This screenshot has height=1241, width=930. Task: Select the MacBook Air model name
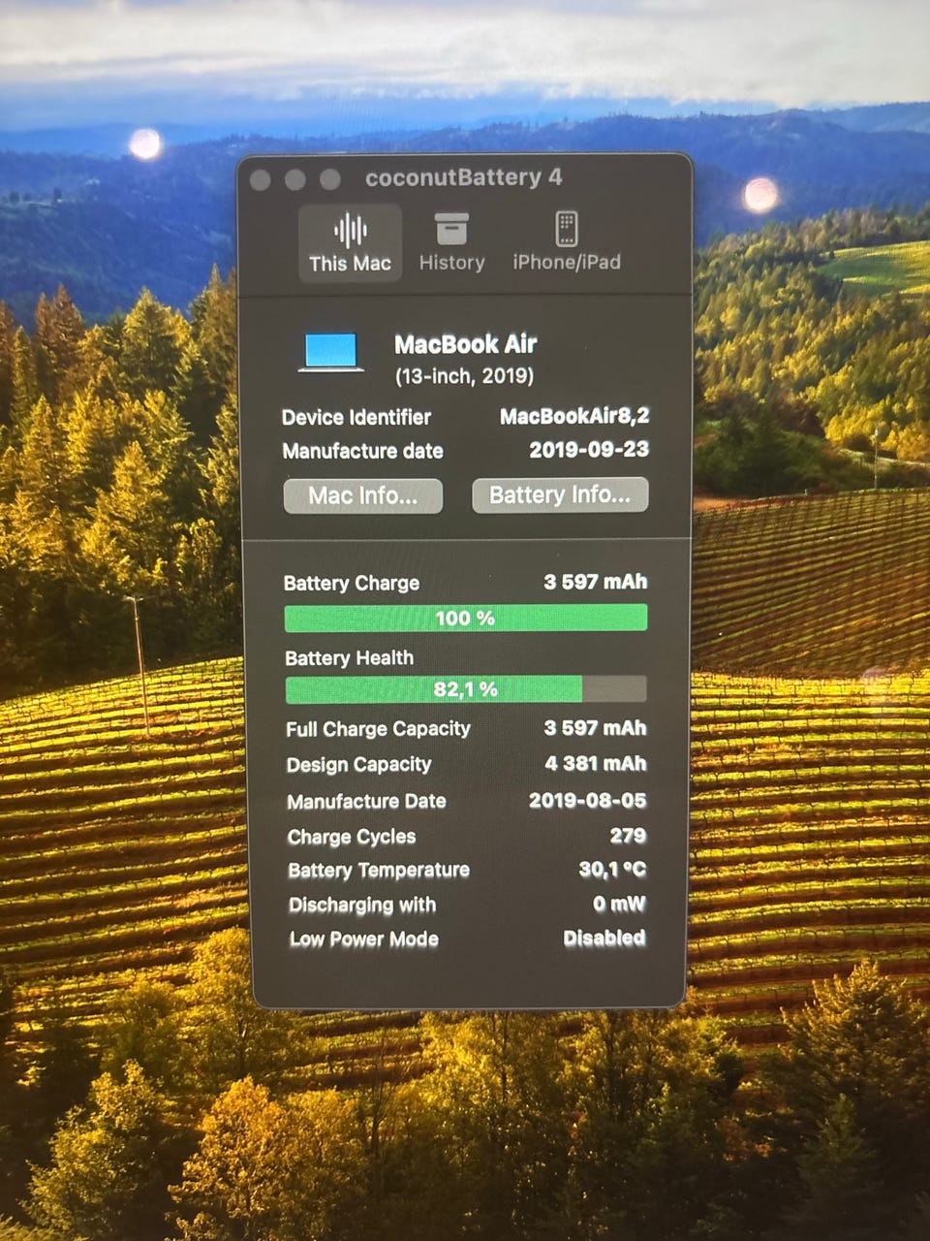466,344
